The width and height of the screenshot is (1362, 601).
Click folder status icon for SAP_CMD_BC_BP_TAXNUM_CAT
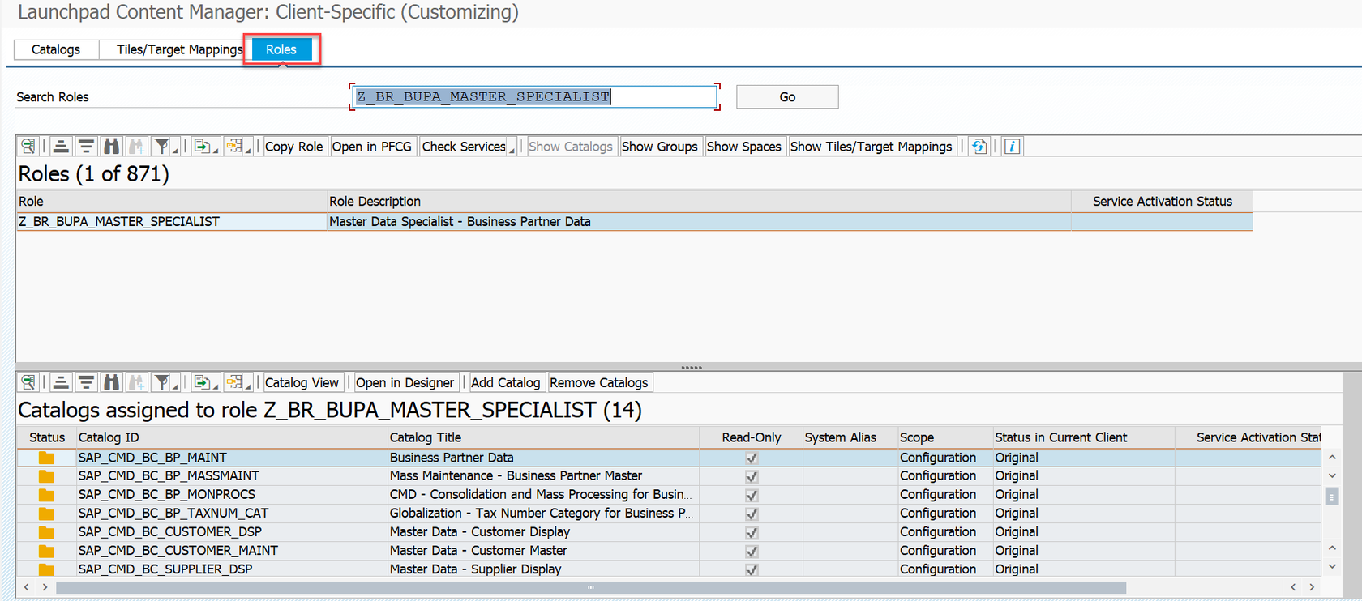pyautogui.click(x=46, y=514)
